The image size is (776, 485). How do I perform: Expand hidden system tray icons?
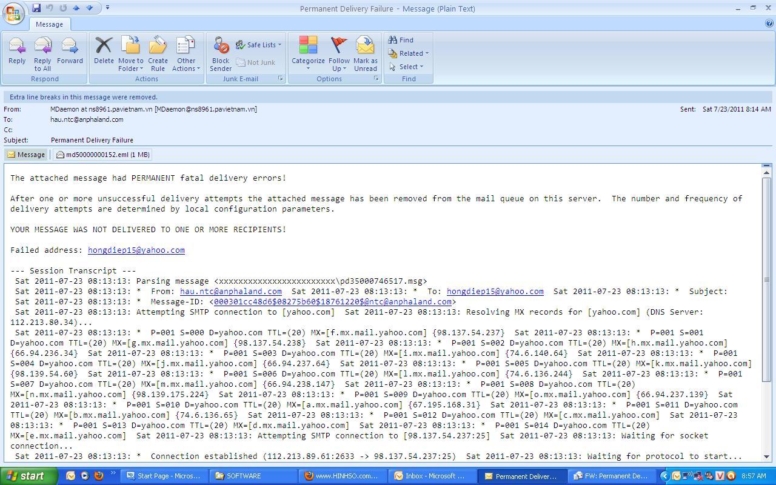[x=664, y=476]
